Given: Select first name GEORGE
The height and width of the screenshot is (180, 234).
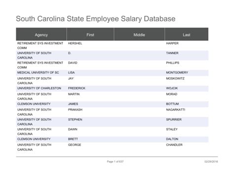Looking at the screenshot, I should pyautogui.click(x=75, y=145).
